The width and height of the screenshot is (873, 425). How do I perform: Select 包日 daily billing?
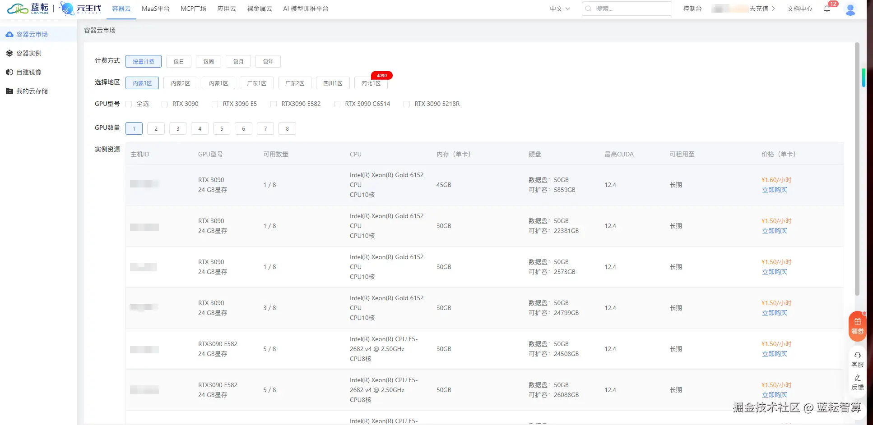coord(179,61)
